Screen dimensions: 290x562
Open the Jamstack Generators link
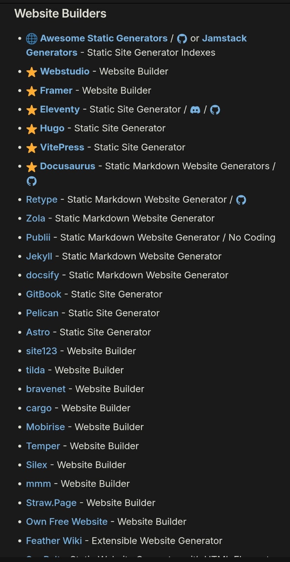pos(136,45)
